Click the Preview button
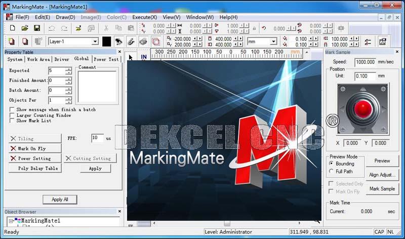This screenshot has height=239, width=405. pyautogui.click(x=382, y=161)
